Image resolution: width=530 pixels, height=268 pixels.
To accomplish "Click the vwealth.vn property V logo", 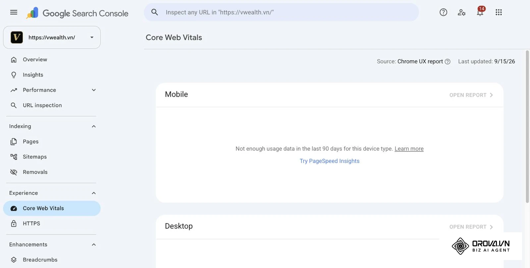I will pyautogui.click(x=17, y=37).
